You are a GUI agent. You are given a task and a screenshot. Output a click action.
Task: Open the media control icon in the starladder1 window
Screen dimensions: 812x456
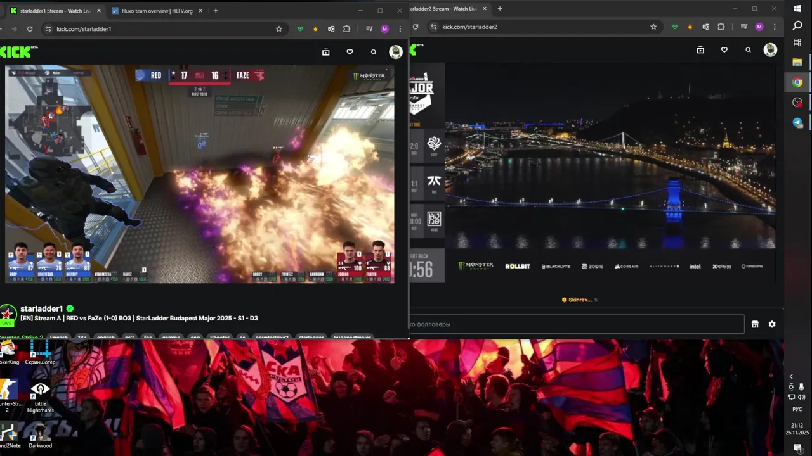[x=369, y=28]
